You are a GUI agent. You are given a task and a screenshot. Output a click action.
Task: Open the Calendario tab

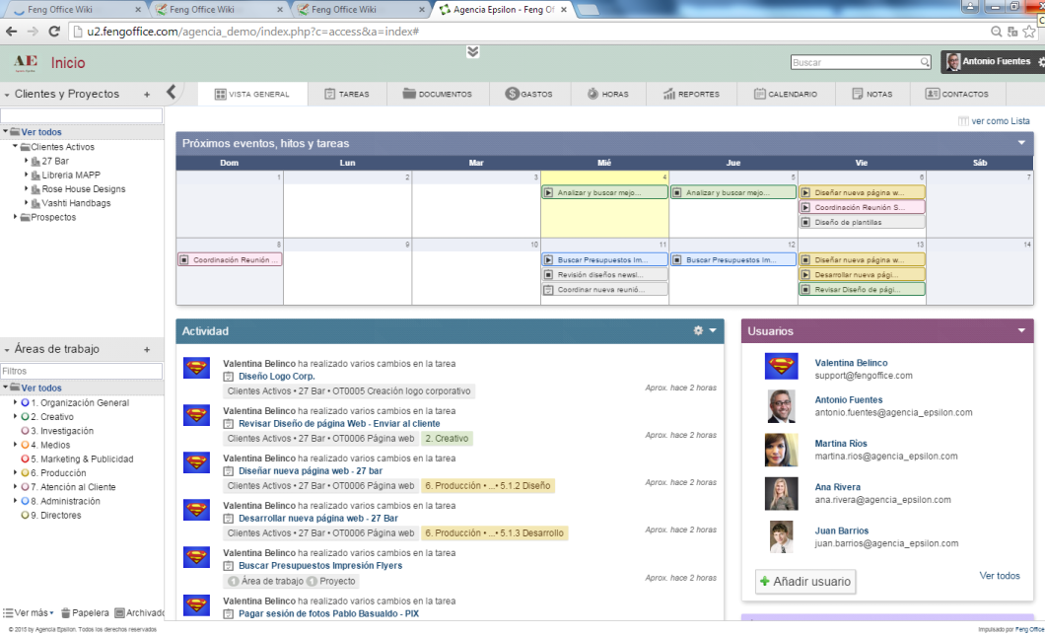click(786, 95)
